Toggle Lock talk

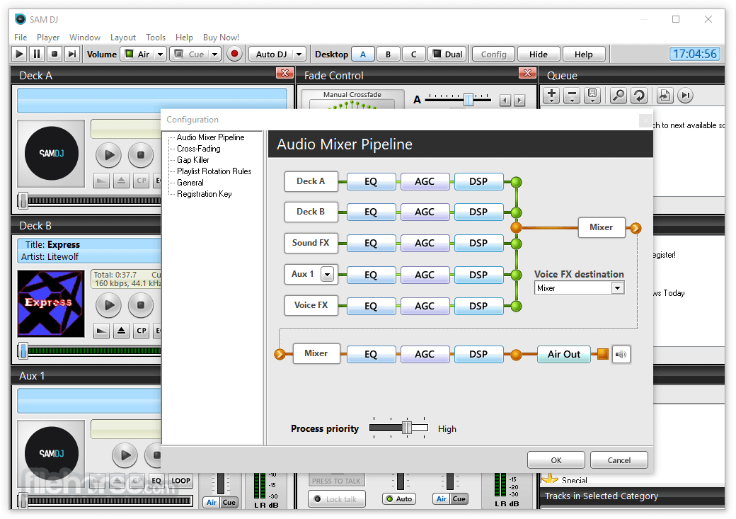pos(336,498)
